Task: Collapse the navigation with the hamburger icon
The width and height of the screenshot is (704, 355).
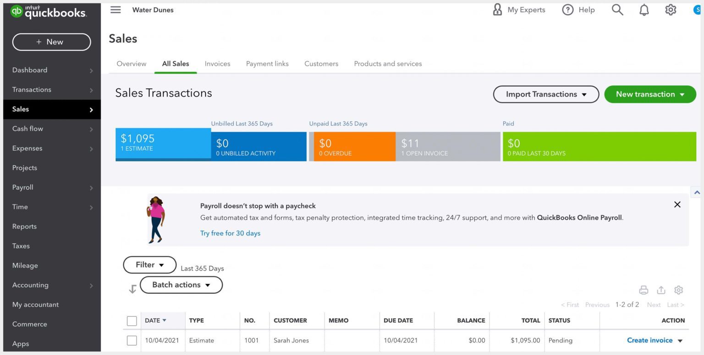Action: 115,10
